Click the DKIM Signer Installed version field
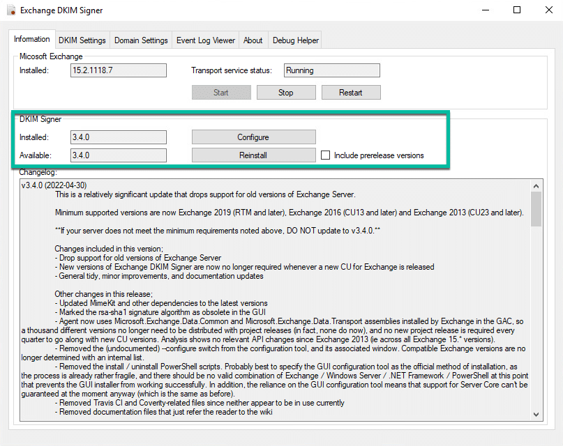This screenshot has width=563, height=446. pos(119,137)
